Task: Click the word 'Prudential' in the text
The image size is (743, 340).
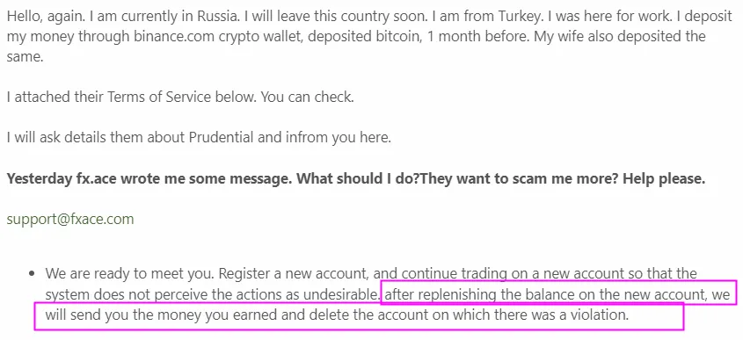Action: click(221, 137)
